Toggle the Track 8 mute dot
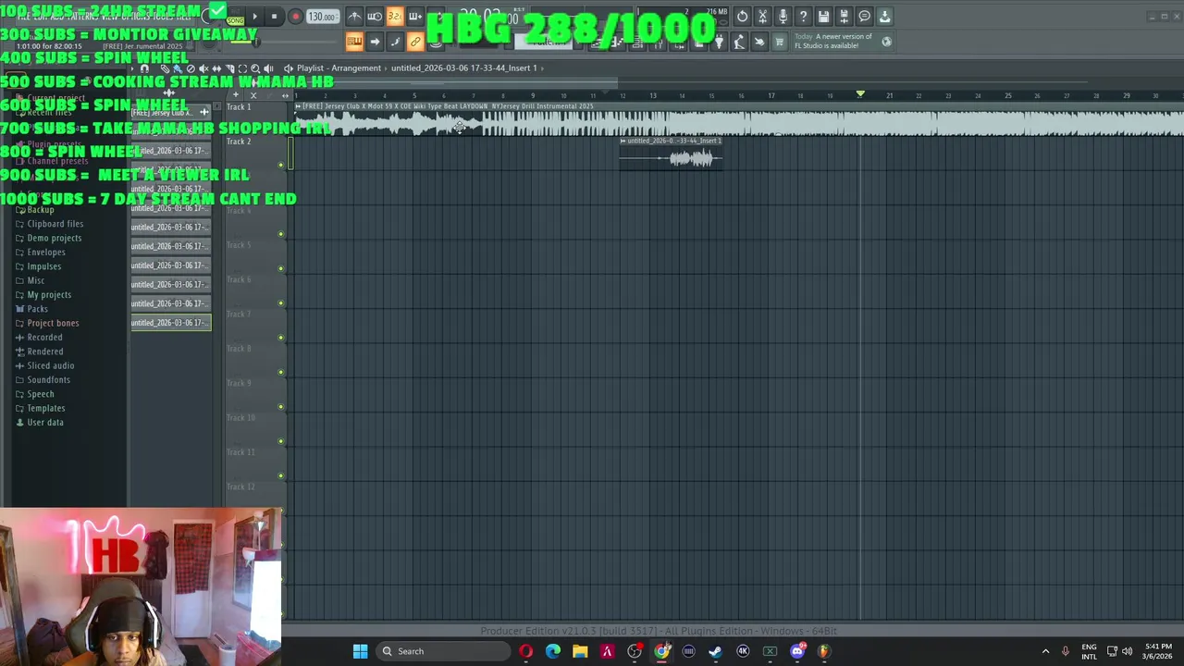The width and height of the screenshot is (1184, 666). [x=281, y=372]
